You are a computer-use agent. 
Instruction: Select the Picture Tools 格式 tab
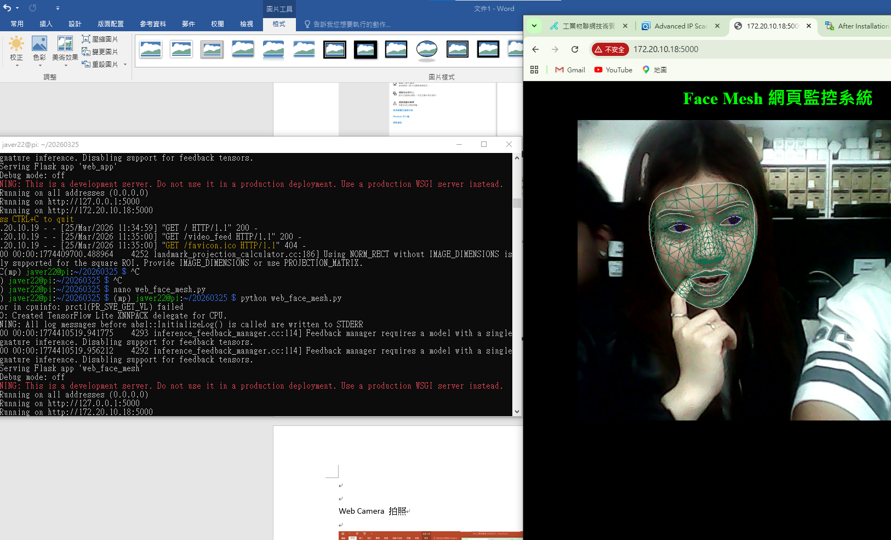(279, 24)
